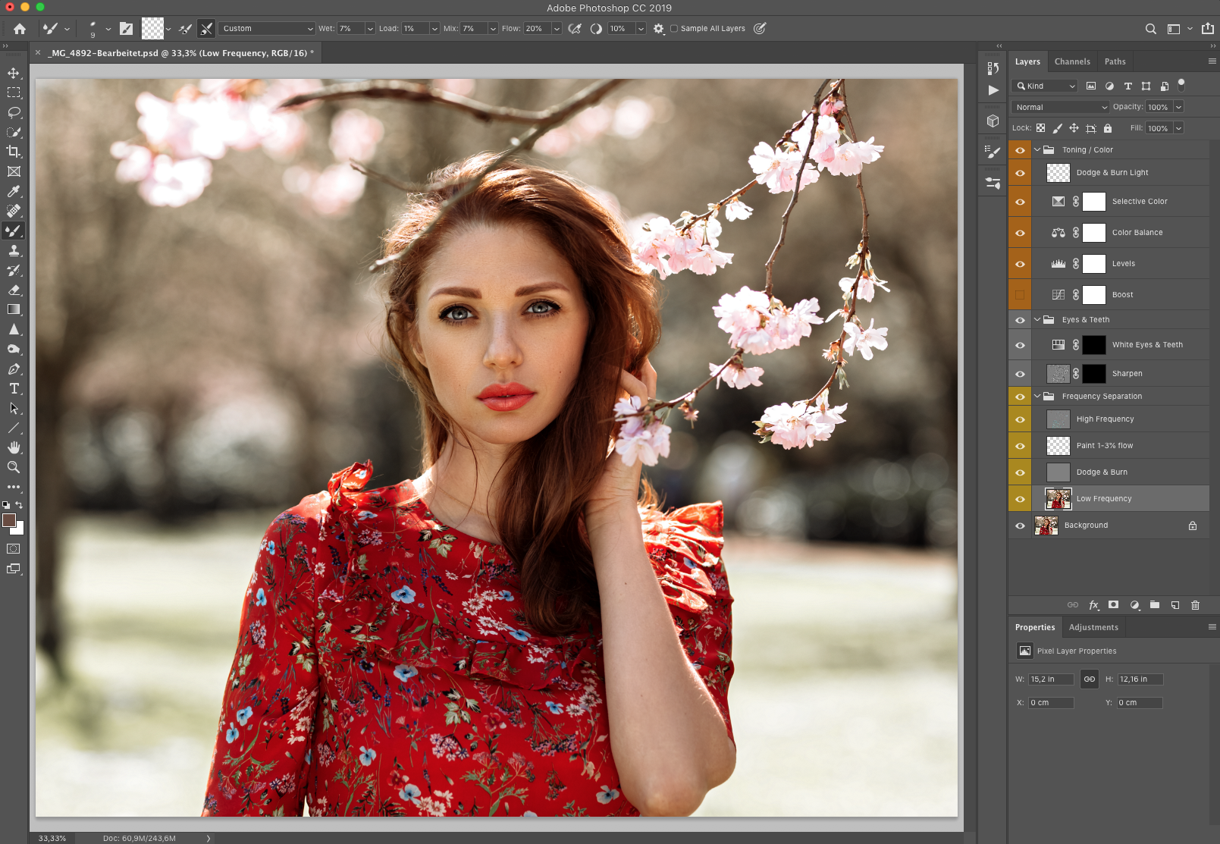Hide the Background layer

(1020, 526)
